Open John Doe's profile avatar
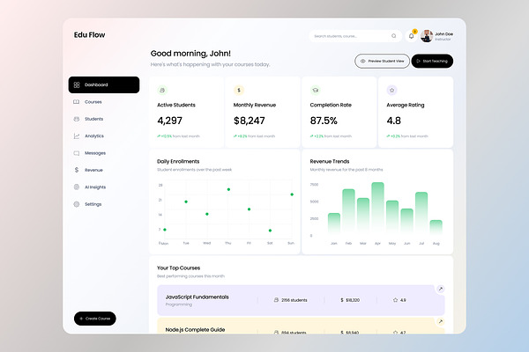This screenshot has width=529, height=352. click(x=427, y=36)
